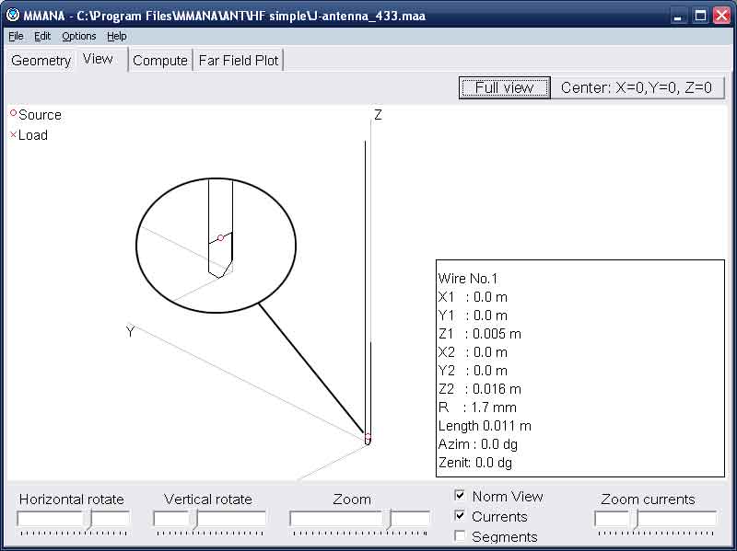Screen dimensions: 737x551
Task: Click the Full view button
Action: tap(504, 87)
